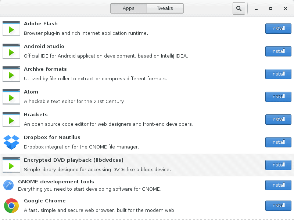Install Dropbox for Nautilus

[x=278, y=142]
